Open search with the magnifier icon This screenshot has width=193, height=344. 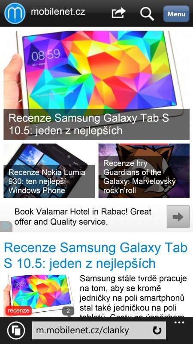pyautogui.click(x=147, y=14)
